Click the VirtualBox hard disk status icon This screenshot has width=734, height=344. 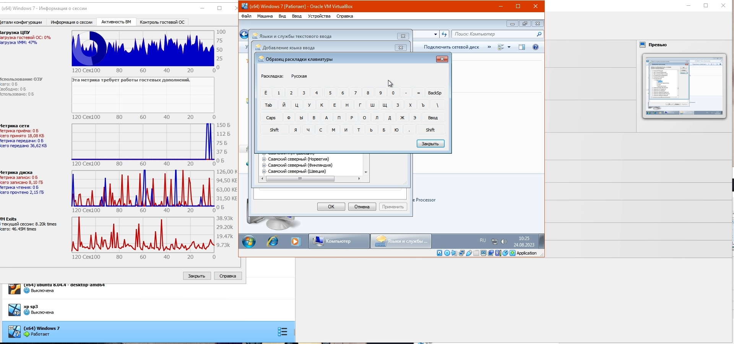pyautogui.click(x=440, y=253)
